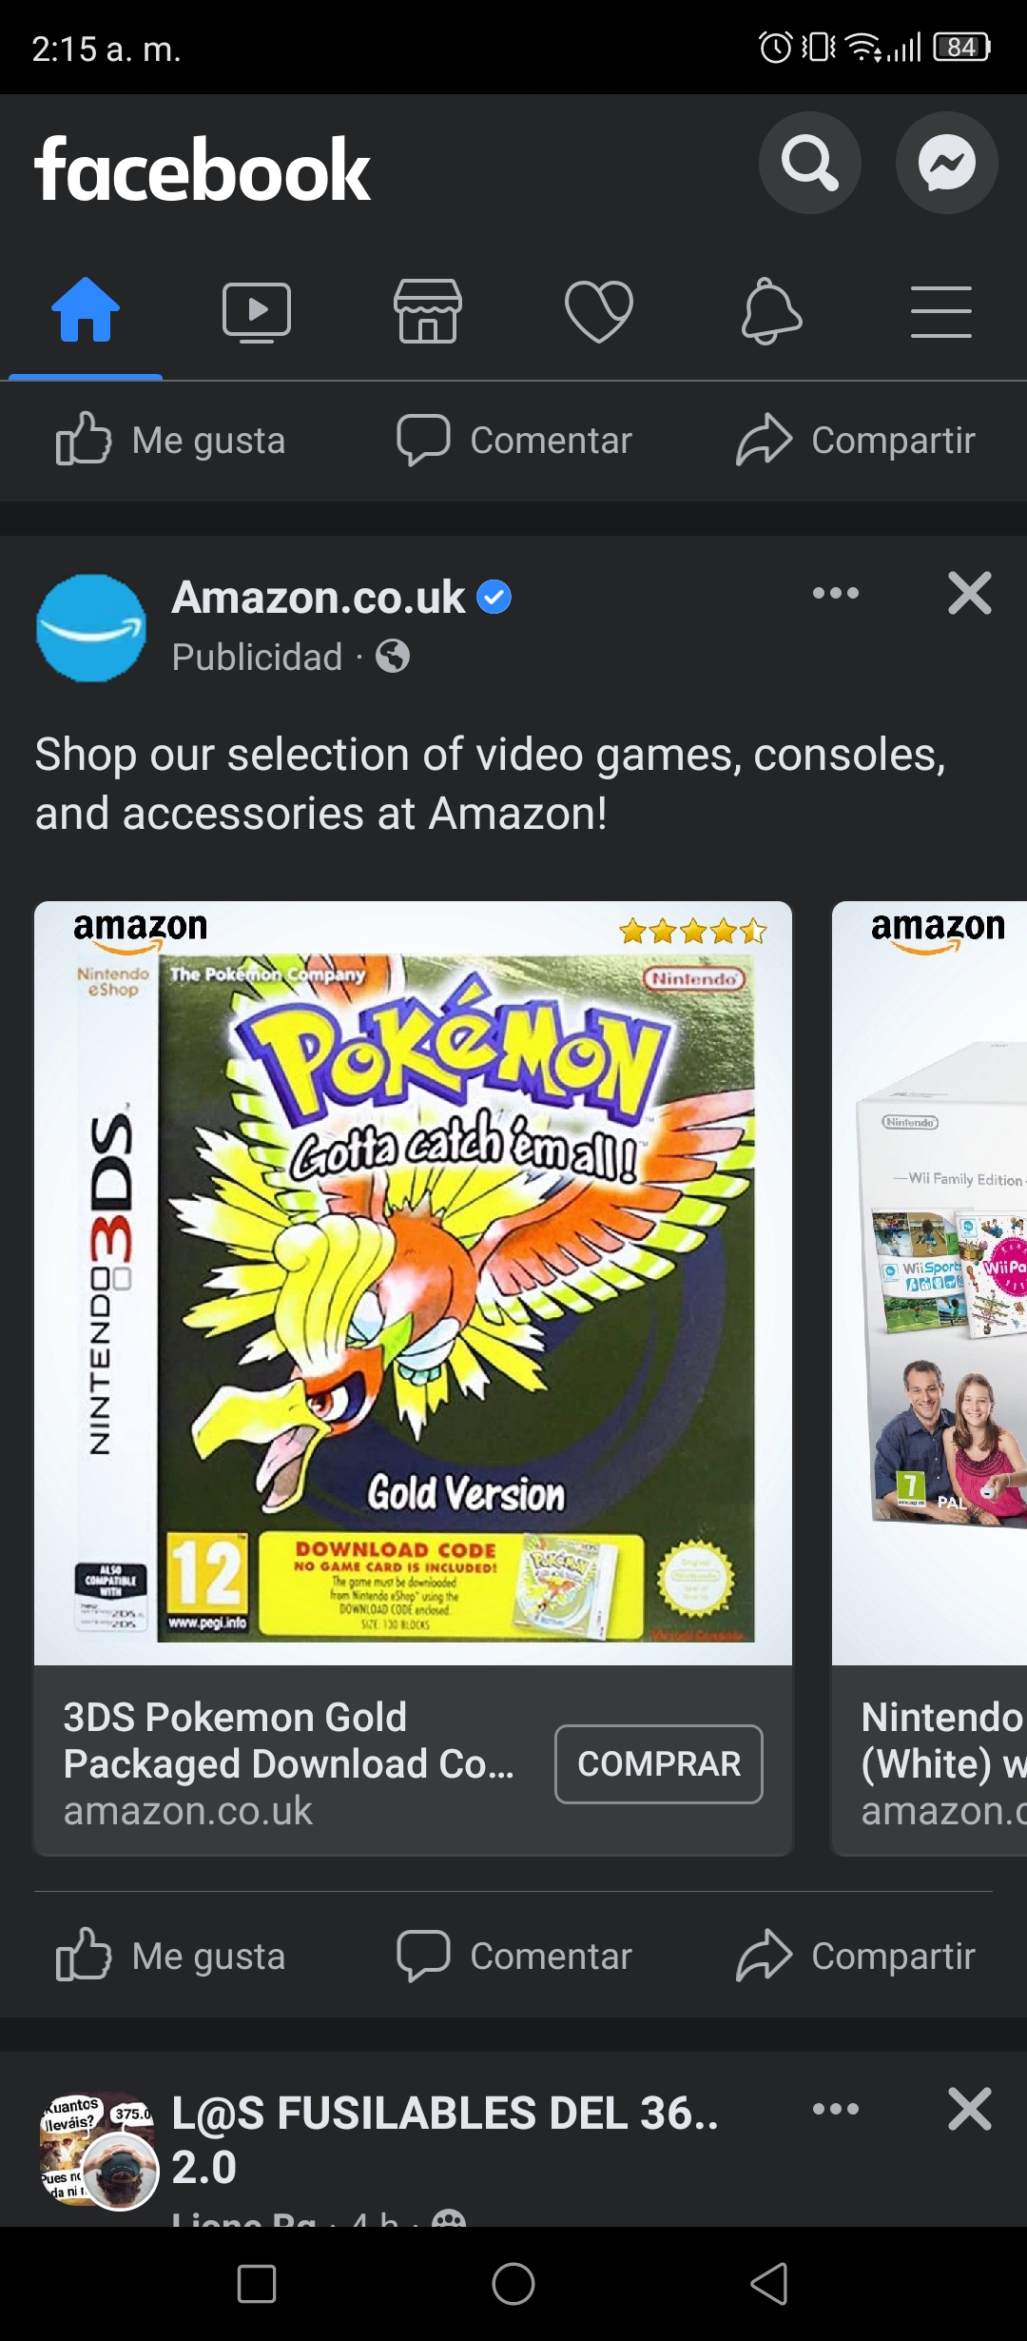Open Amazon.co.uk page name link

[319, 598]
